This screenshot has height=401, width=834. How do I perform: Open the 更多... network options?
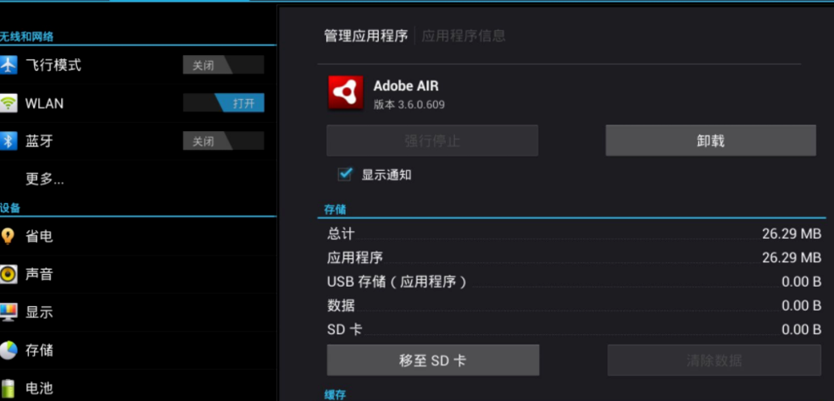point(45,179)
